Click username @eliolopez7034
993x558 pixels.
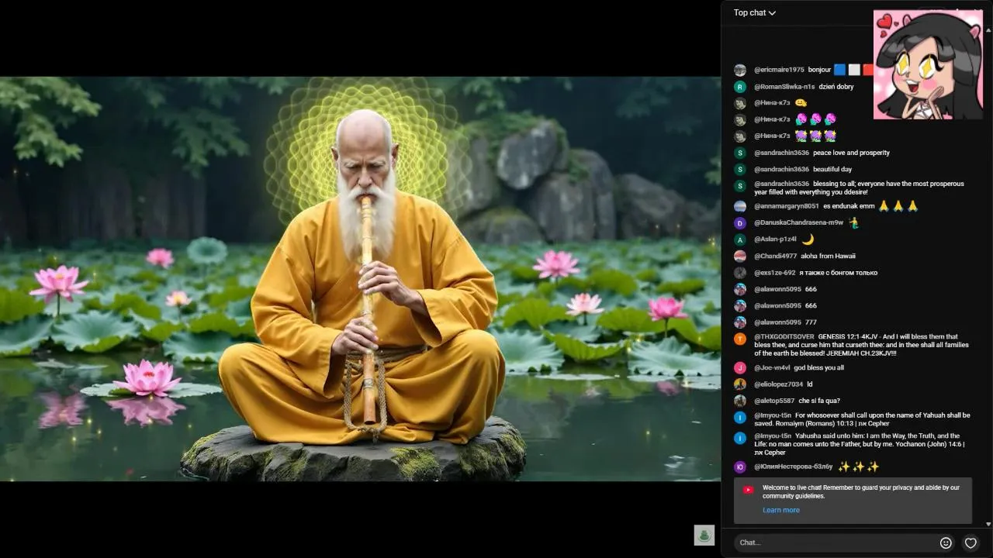pos(778,384)
